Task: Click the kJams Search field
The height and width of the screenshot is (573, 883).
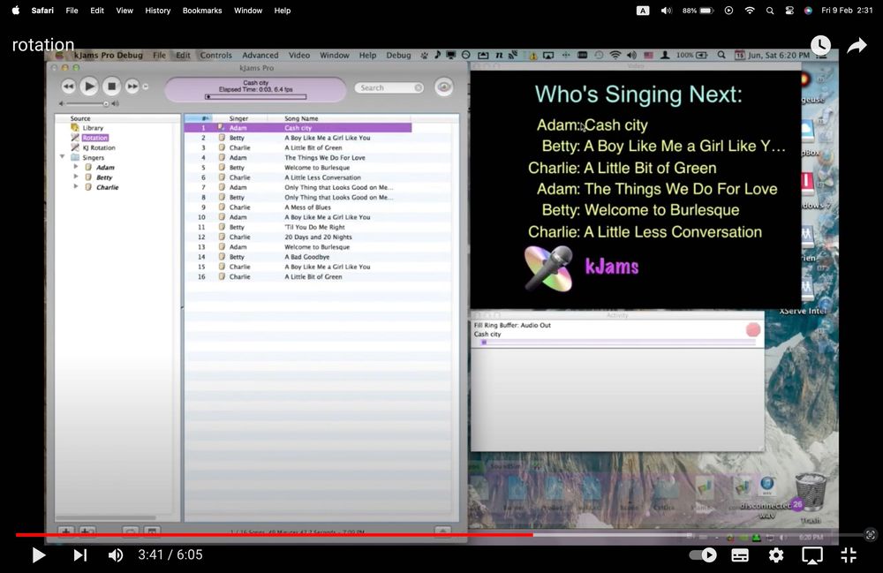Action: [x=389, y=87]
